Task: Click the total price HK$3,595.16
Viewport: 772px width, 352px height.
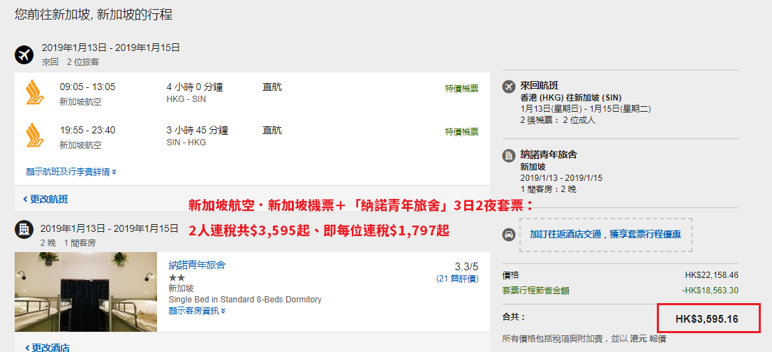Action: [x=706, y=319]
